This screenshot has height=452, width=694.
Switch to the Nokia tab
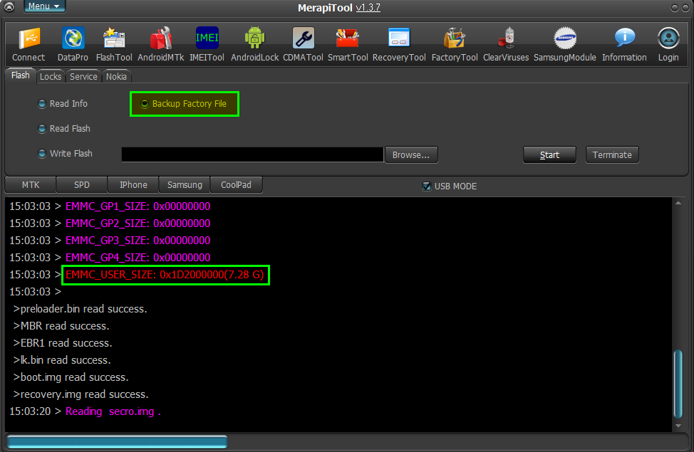click(x=116, y=76)
